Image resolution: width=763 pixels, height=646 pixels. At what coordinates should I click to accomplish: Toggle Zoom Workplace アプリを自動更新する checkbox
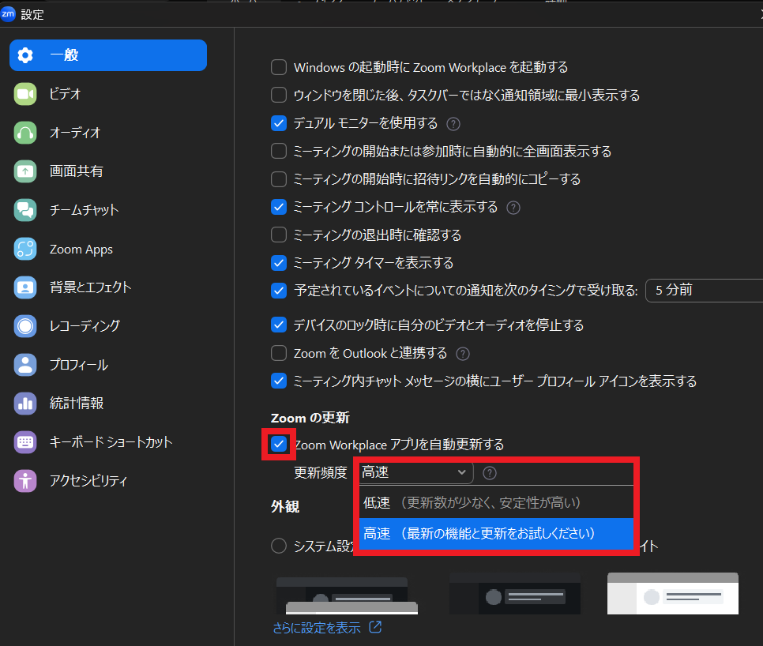(279, 444)
